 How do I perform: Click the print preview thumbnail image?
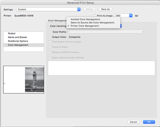[x=34, y=80]
